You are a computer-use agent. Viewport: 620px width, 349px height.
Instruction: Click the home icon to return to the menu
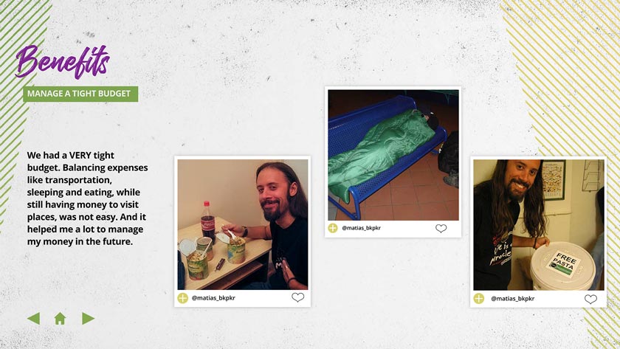[60, 319]
